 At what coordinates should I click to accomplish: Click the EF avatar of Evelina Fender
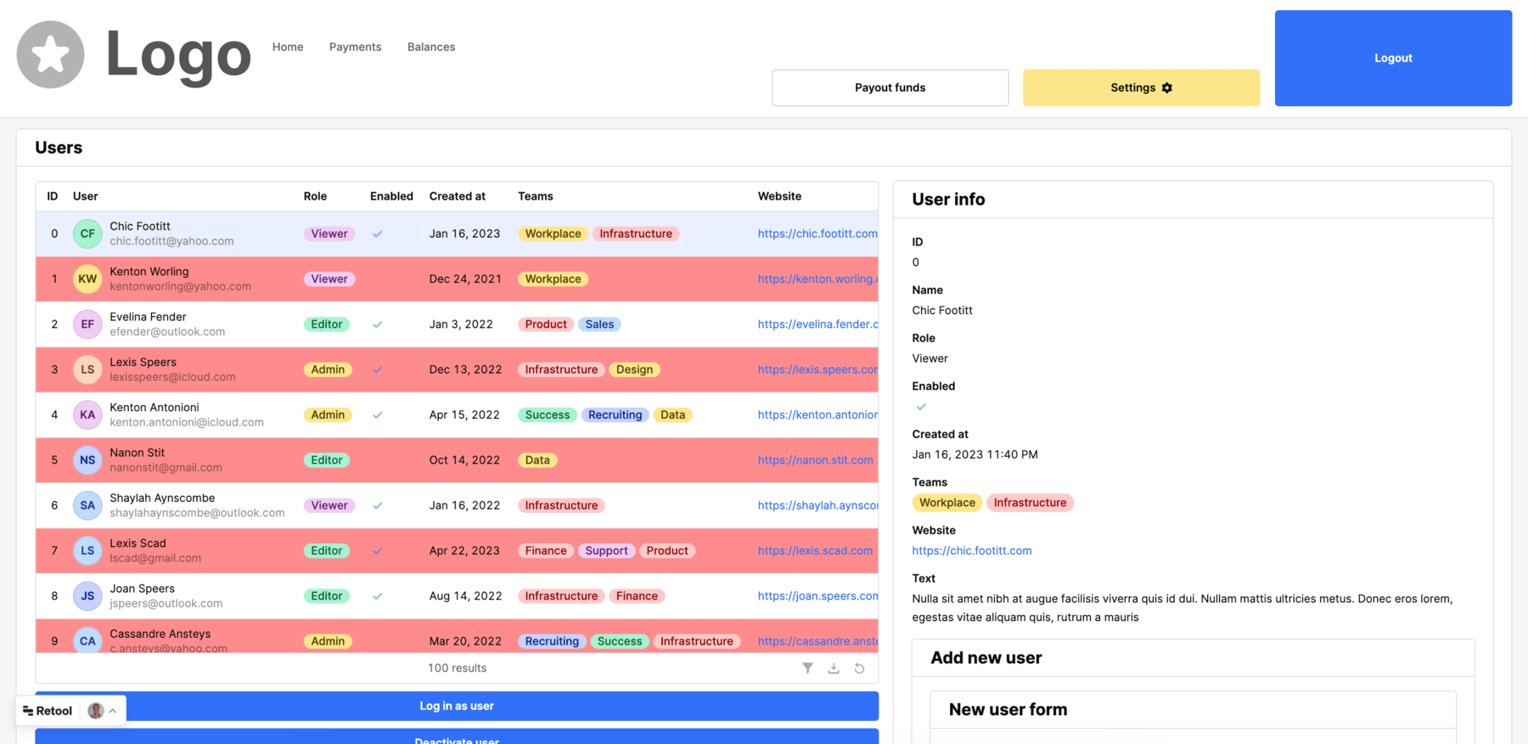coord(87,324)
